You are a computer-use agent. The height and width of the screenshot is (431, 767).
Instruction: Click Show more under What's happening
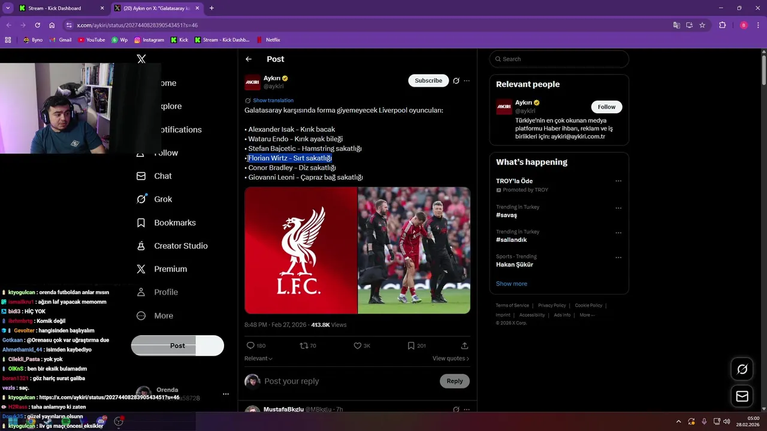(512, 284)
